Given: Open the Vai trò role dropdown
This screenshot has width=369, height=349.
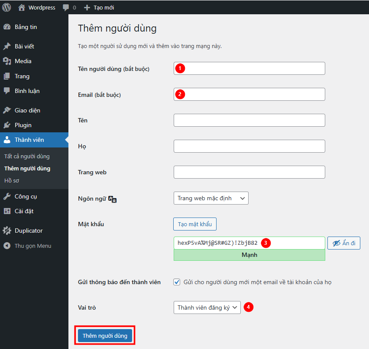Looking at the screenshot, I should point(207,307).
